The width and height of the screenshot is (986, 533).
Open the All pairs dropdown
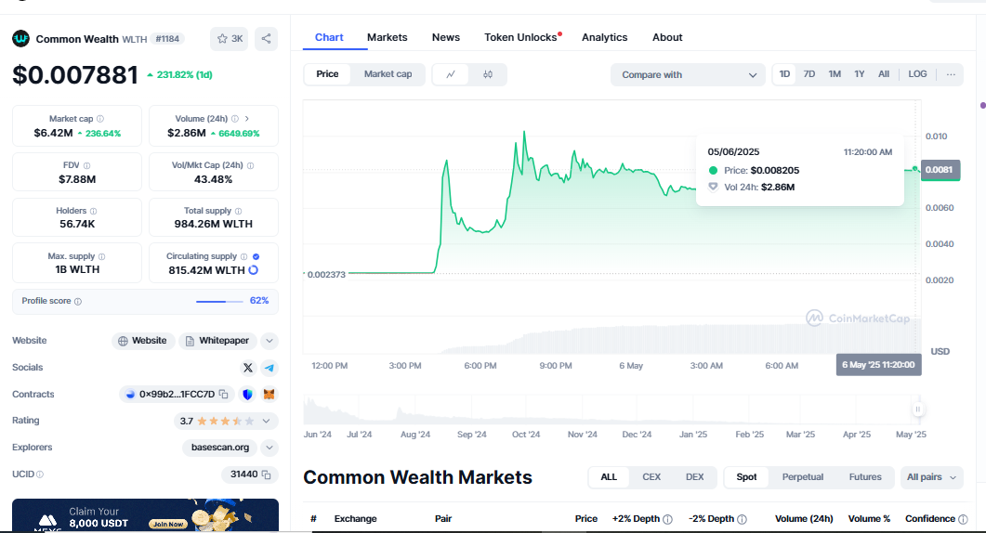point(931,477)
